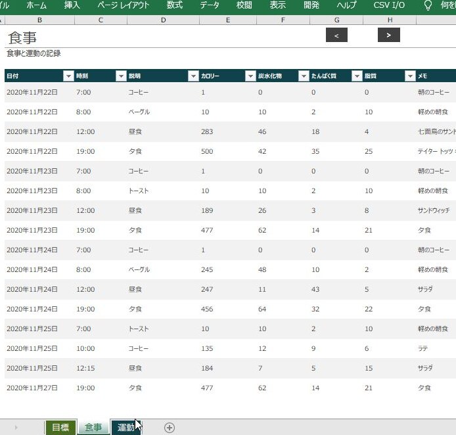Open the 開発 ribbon tab
This screenshot has width=456, height=435.
pos(311,5)
